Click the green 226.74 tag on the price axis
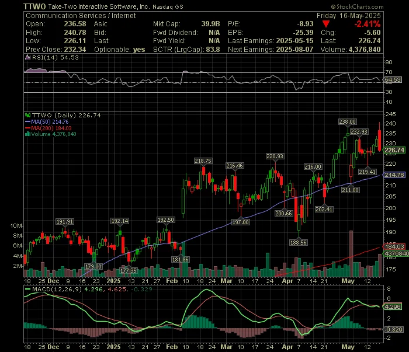The height and width of the screenshot is (352, 409). 394,150
